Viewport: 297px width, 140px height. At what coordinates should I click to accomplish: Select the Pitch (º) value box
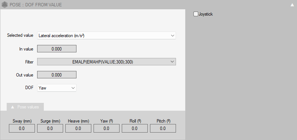[163, 128]
